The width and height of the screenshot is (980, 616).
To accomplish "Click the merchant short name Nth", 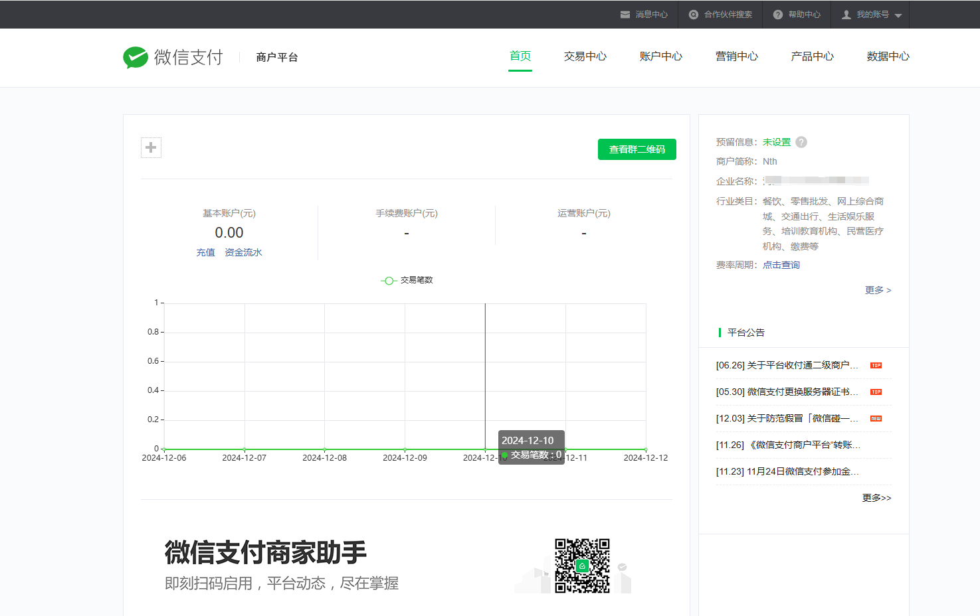I will pyautogui.click(x=770, y=162).
